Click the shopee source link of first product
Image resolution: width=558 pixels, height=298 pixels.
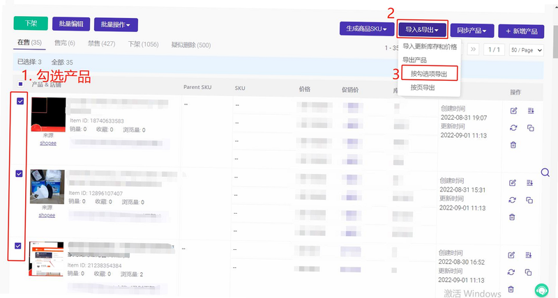coord(48,143)
